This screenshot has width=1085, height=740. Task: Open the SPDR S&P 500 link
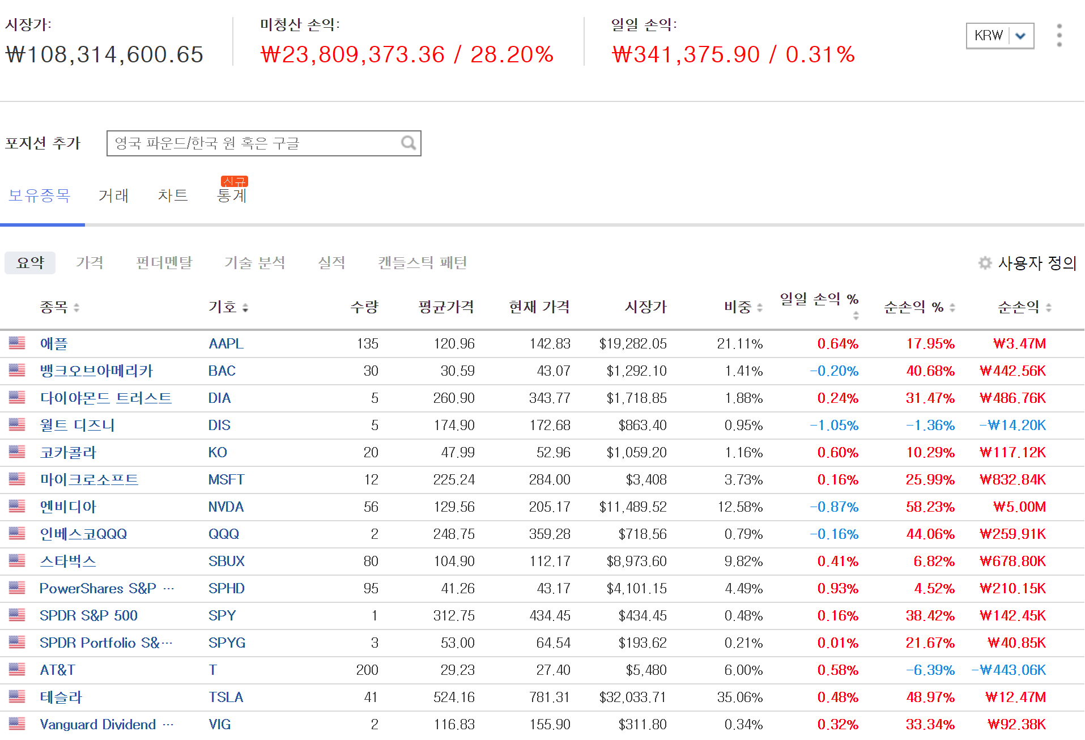88,615
